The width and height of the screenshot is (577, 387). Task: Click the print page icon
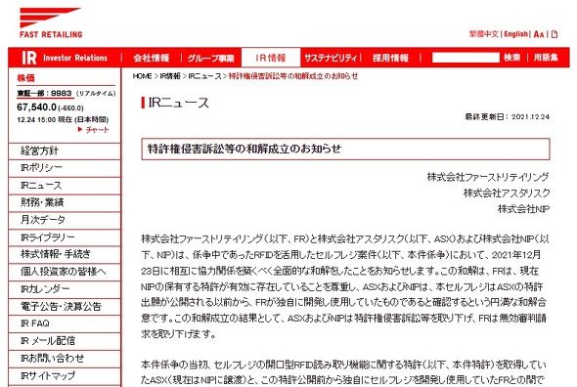[x=555, y=34]
